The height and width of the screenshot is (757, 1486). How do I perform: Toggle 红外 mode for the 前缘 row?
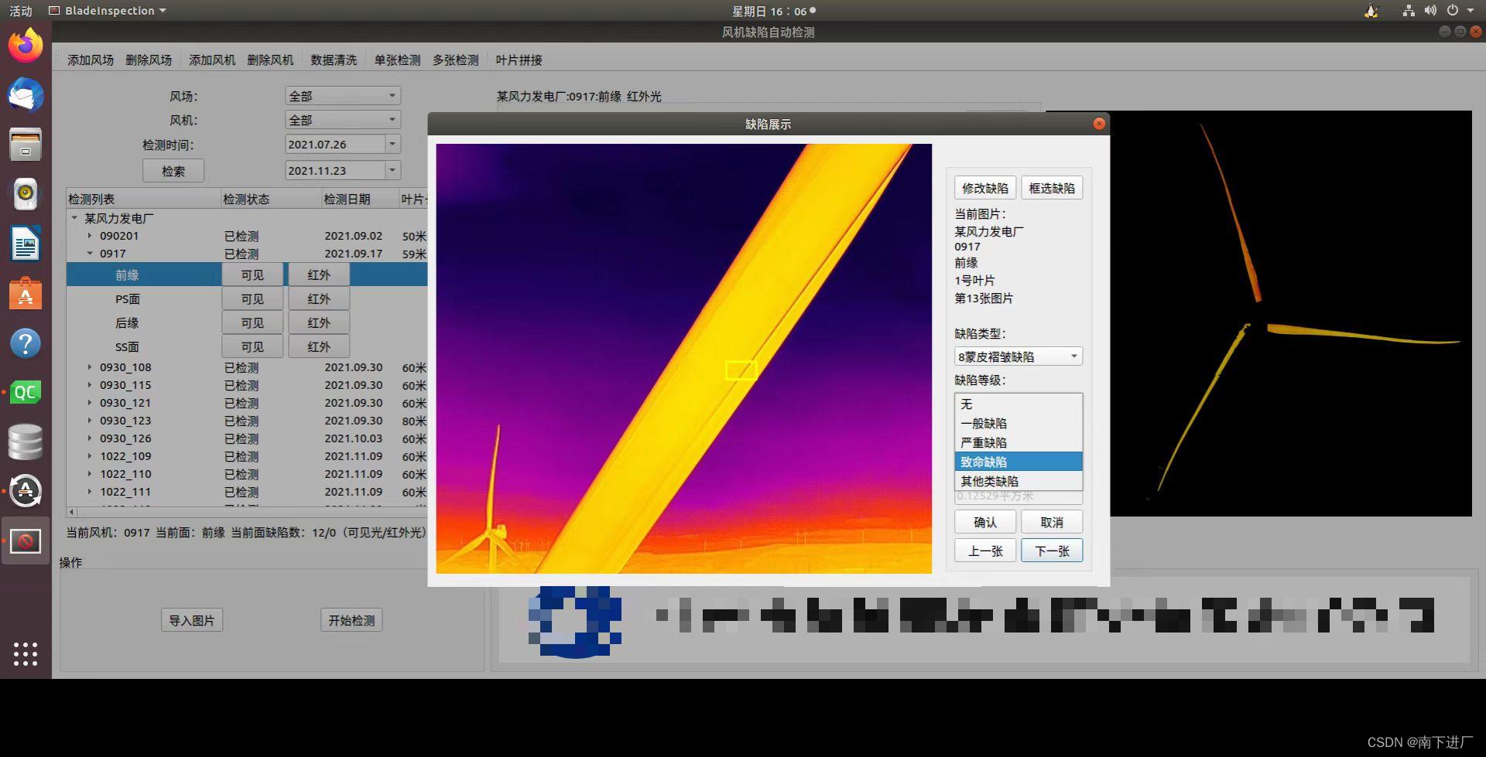[319, 274]
